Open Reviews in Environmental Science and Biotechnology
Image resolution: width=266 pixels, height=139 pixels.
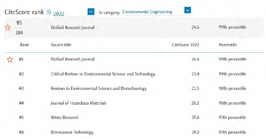[99, 88]
